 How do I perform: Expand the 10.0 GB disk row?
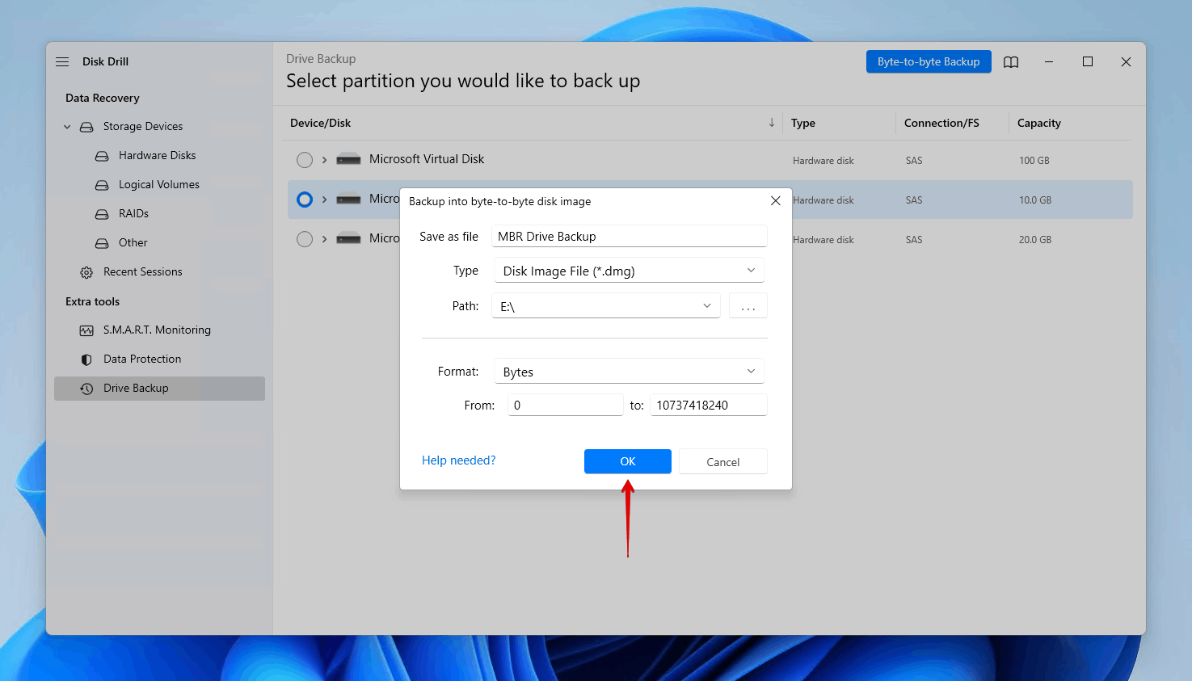point(325,200)
